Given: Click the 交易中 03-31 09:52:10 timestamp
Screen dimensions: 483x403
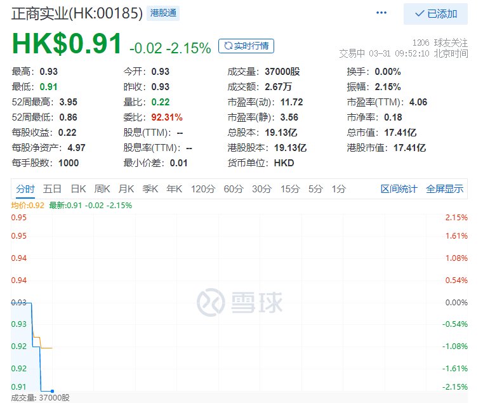Looking at the screenshot, I should (404, 53).
